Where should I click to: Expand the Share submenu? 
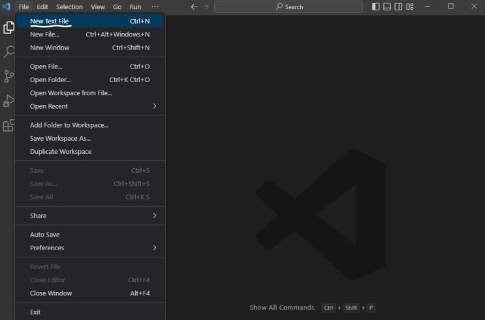tap(90, 216)
